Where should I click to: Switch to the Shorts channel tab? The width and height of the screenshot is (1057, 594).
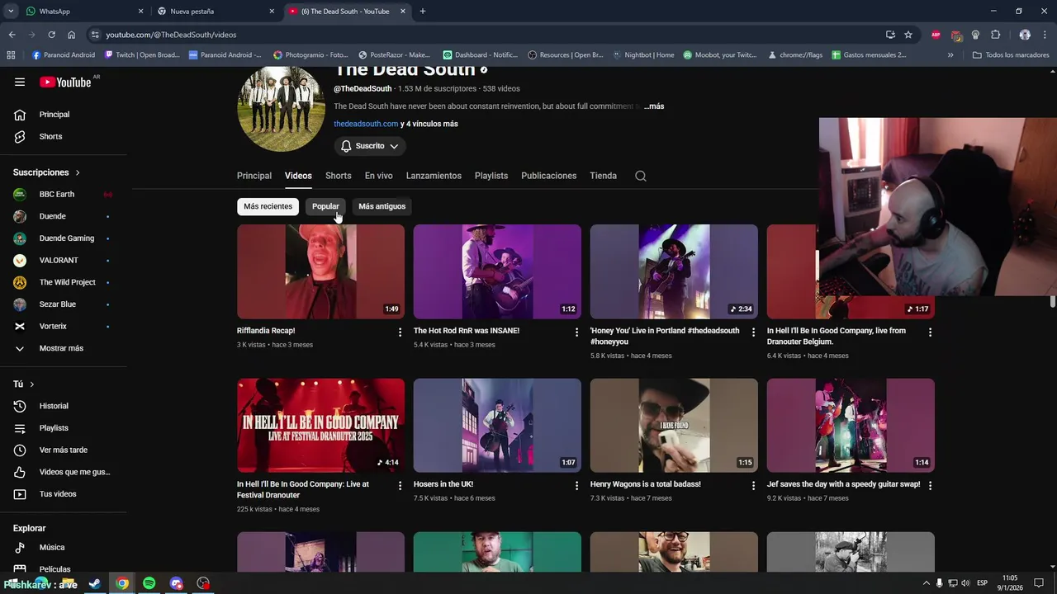[x=338, y=176]
